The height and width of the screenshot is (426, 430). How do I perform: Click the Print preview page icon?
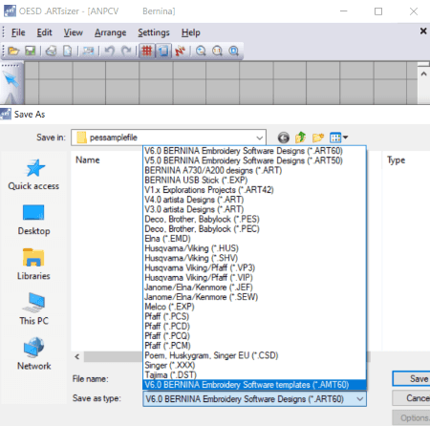(68, 51)
